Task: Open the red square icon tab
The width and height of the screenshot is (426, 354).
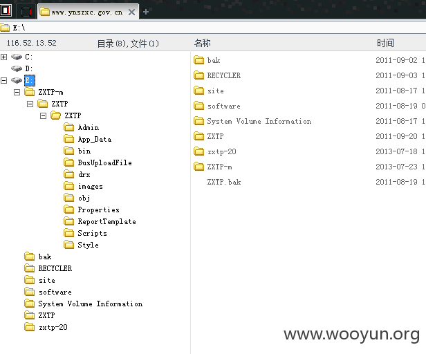Action: [x=26, y=12]
